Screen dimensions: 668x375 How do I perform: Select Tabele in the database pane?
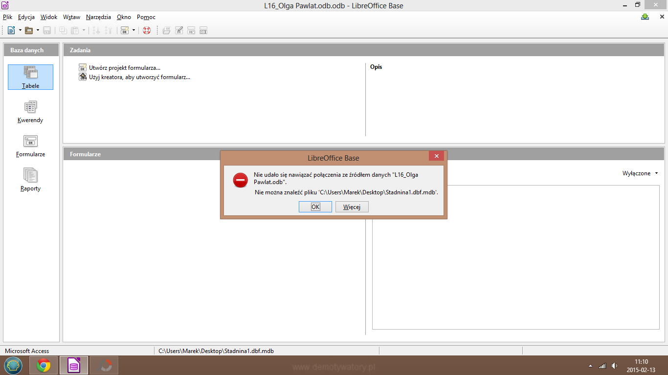[x=30, y=77]
